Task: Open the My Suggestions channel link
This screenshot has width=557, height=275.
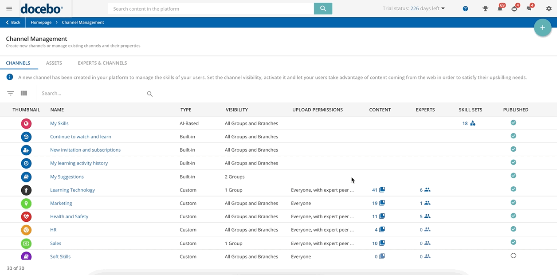Action: pos(67,177)
